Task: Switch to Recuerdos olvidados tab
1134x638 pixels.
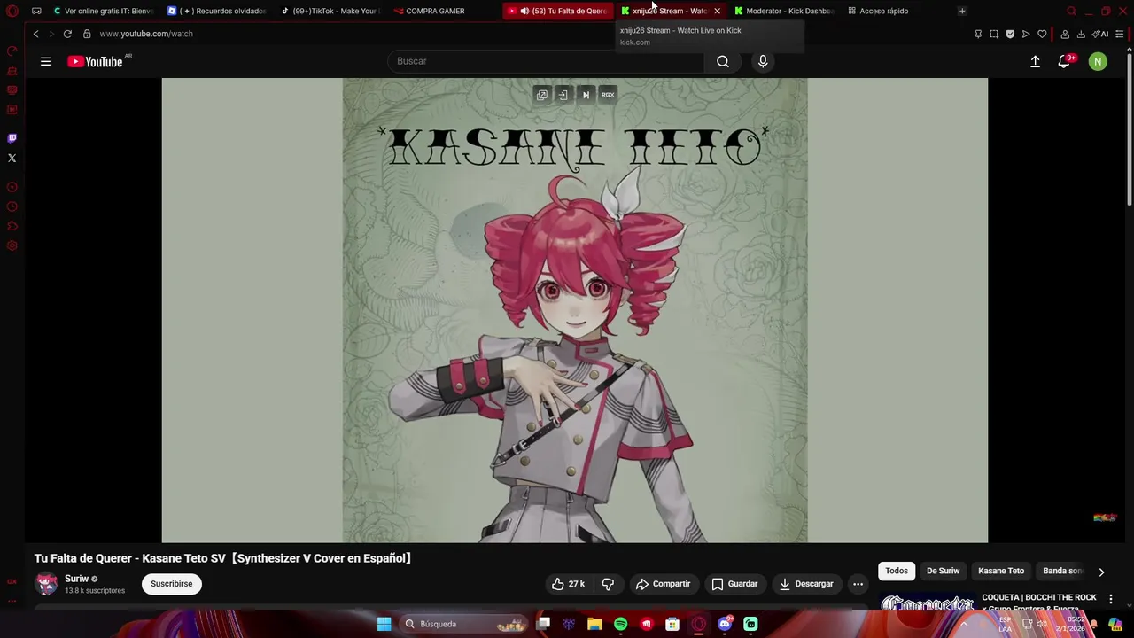Action: point(217,11)
